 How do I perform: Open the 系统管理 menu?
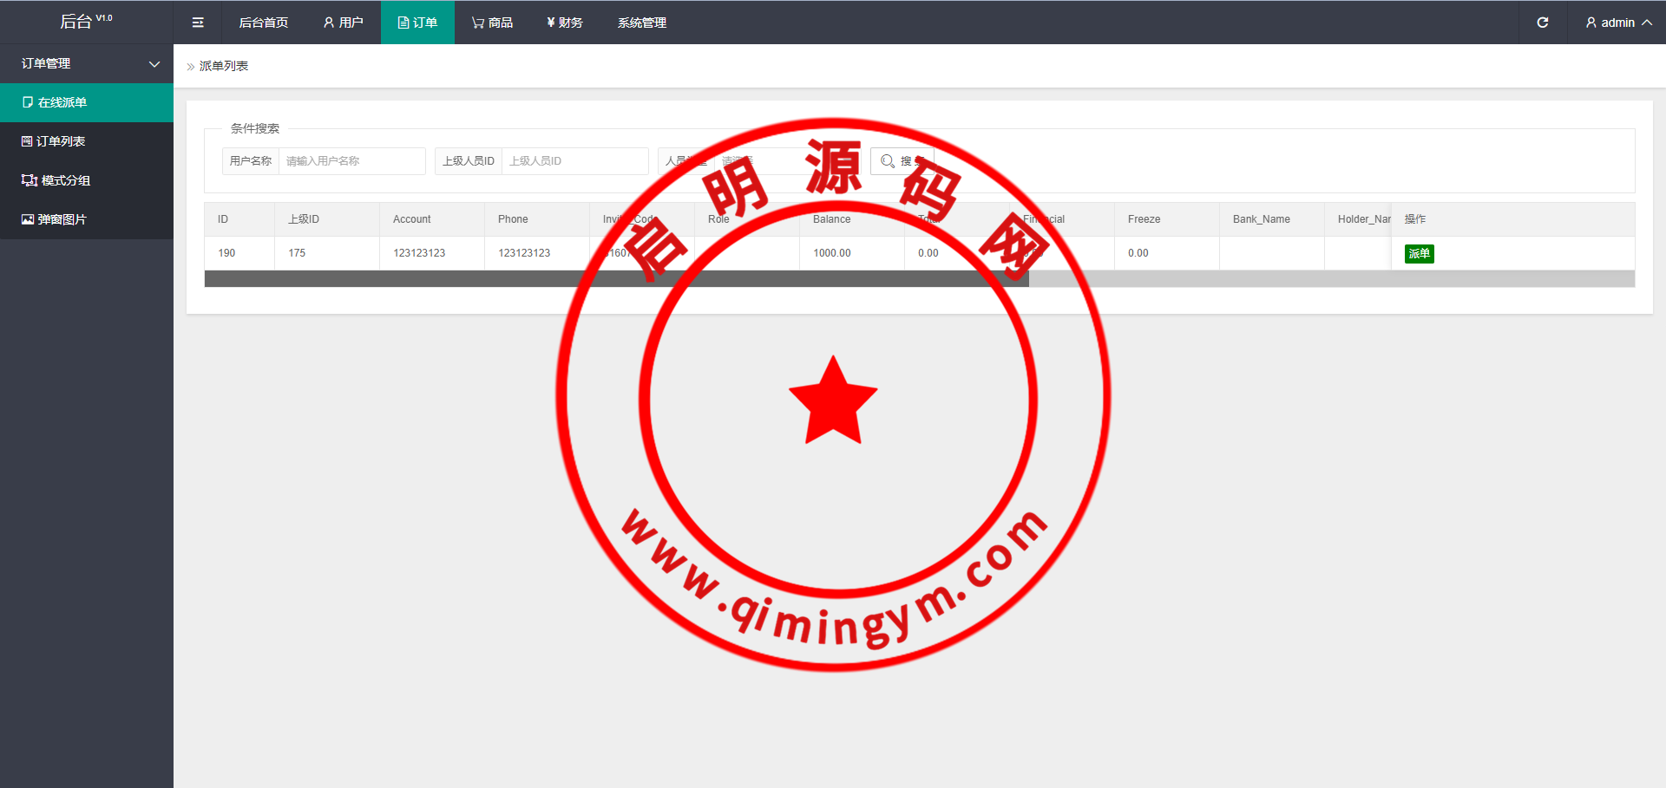[641, 23]
